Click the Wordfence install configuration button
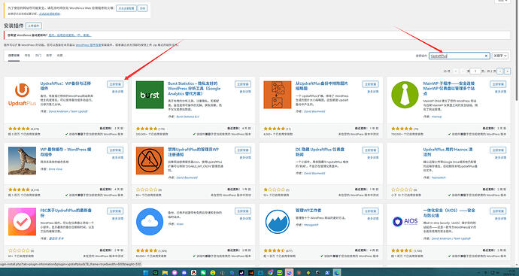519x276 pixels. 126,8
